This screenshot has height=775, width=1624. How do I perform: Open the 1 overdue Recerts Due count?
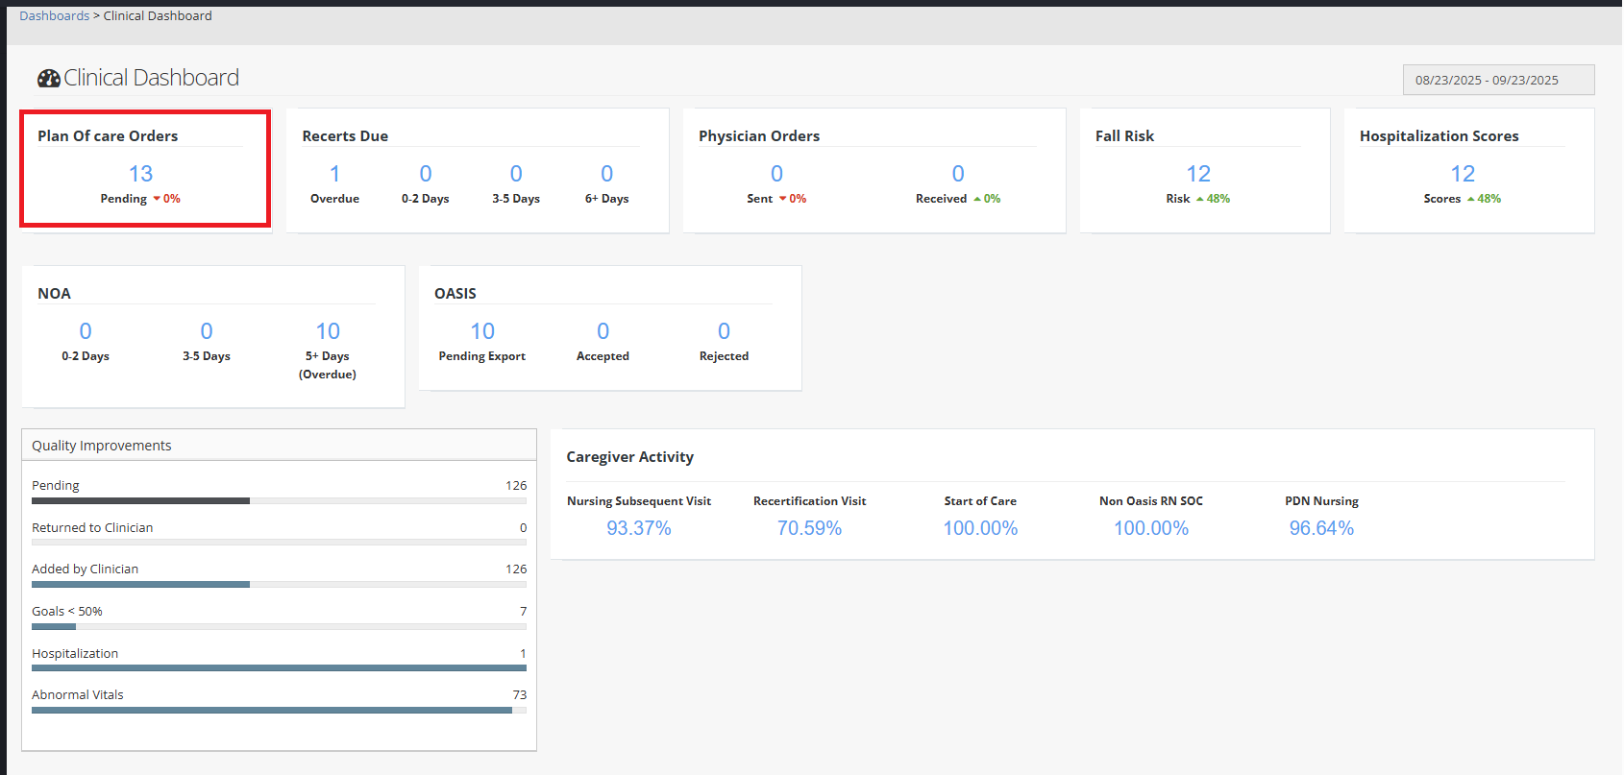pyautogui.click(x=334, y=174)
